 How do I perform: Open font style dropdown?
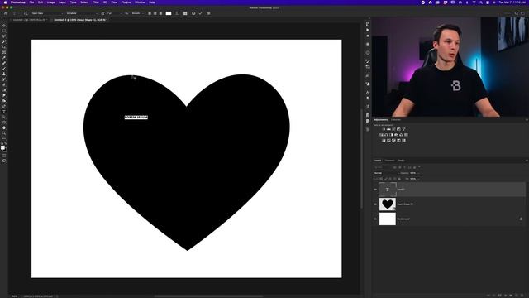82,13
